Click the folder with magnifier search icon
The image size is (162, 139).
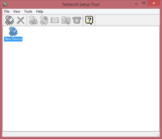(66, 20)
